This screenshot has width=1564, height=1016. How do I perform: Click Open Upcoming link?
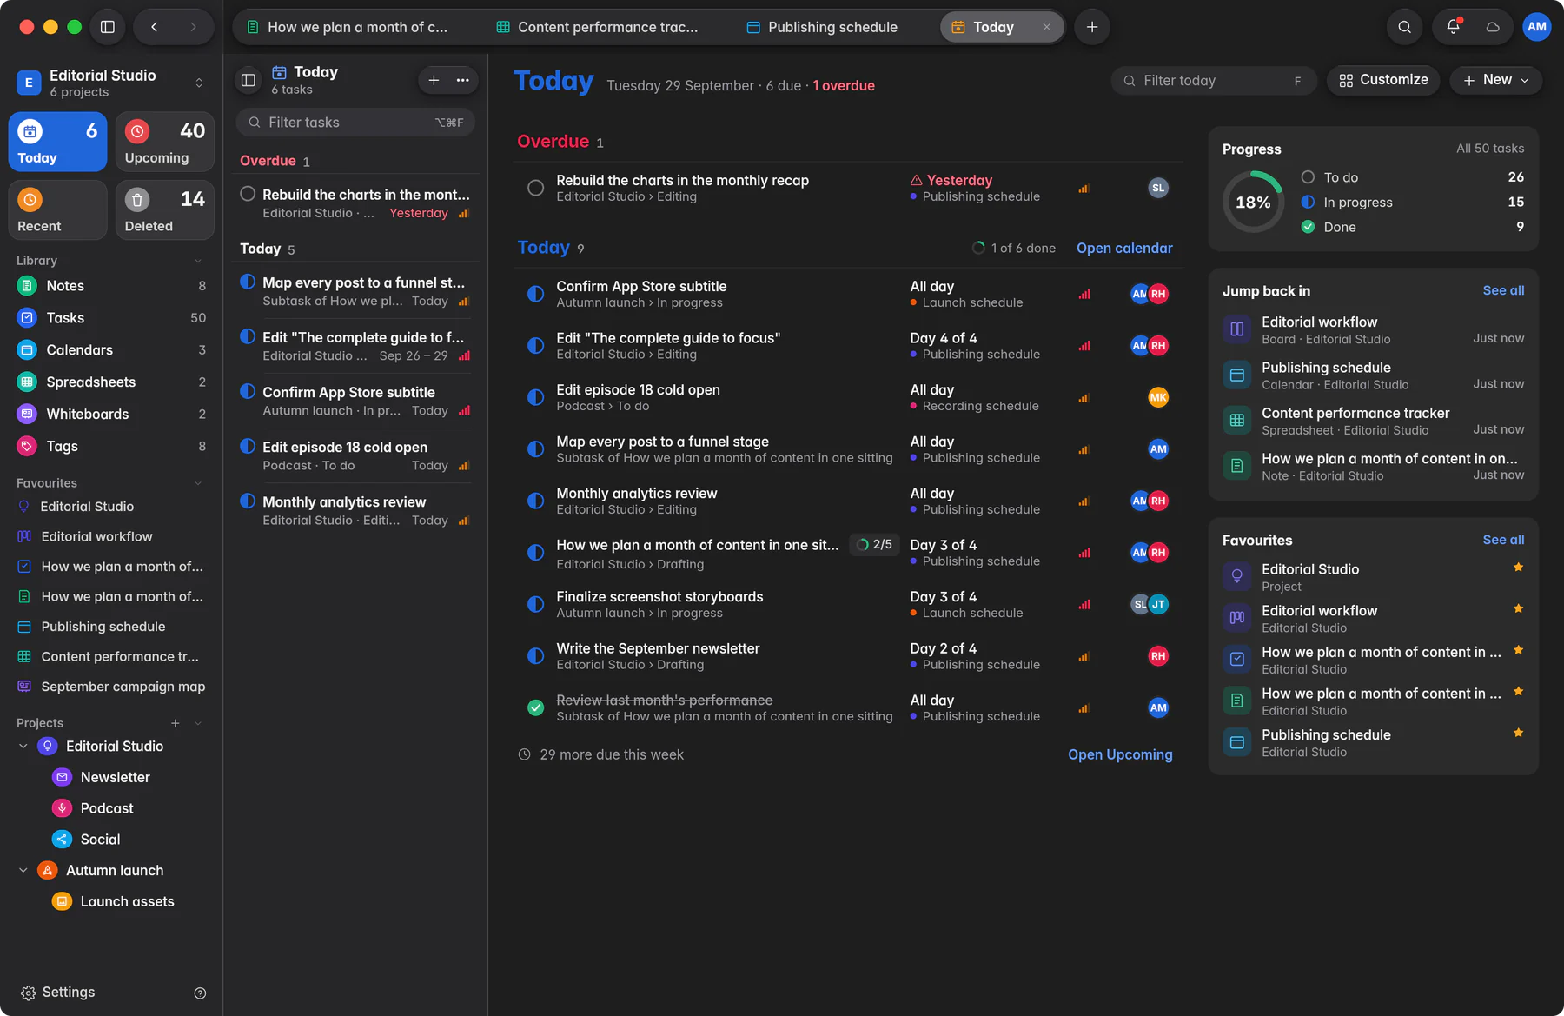1120,755
